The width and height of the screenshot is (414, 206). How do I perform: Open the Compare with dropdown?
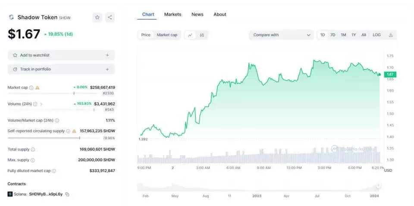pyautogui.click(x=281, y=35)
